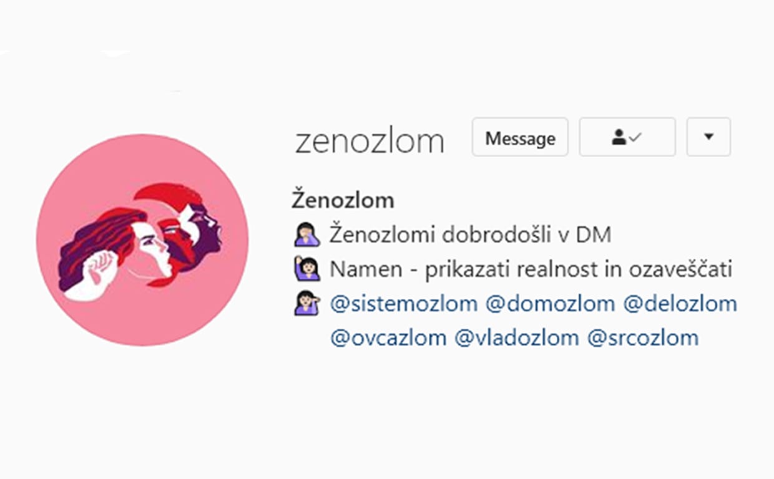
Task: Open the @sistemozlom profile link
Action: pos(404,304)
